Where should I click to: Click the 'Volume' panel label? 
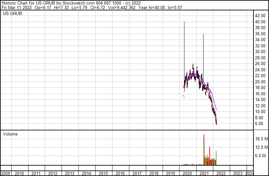(10, 134)
